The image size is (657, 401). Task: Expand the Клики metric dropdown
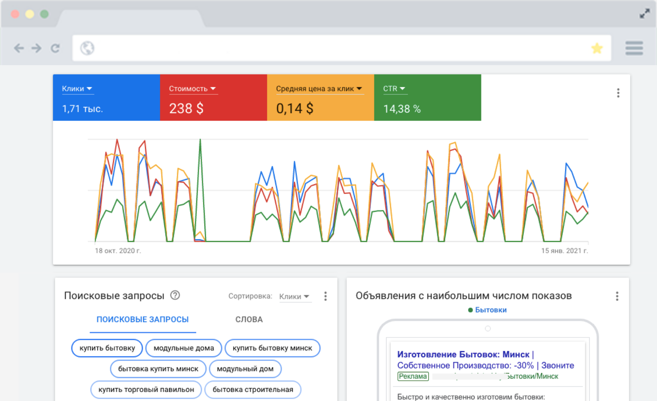coord(77,89)
